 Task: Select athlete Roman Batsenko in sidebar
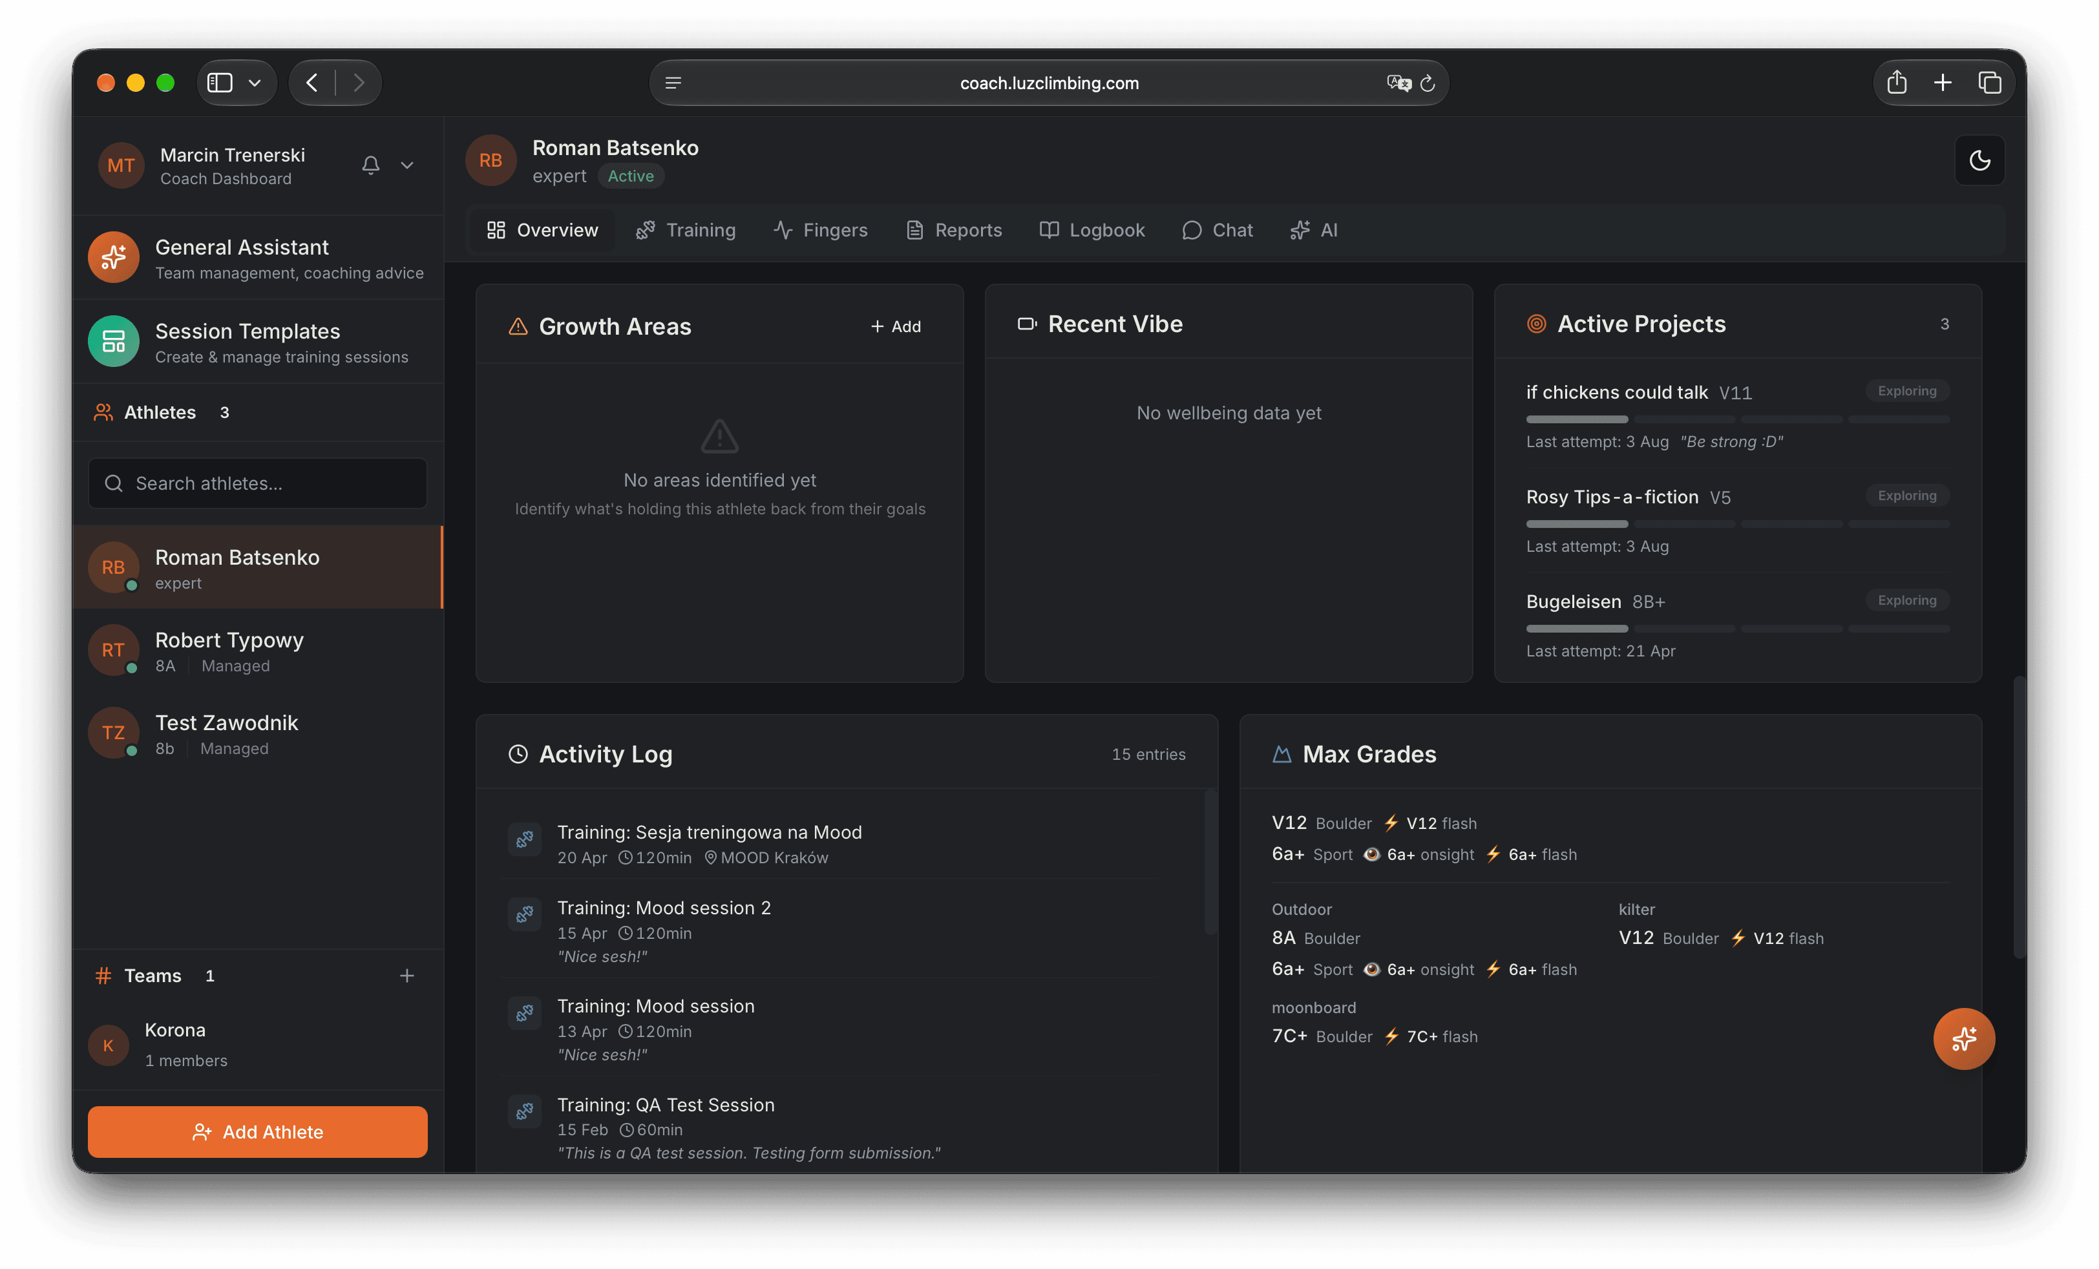click(x=257, y=568)
